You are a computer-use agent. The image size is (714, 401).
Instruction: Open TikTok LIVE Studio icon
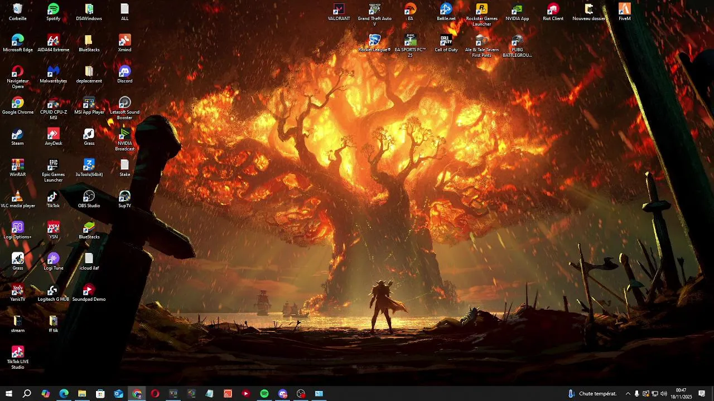[18, 358]
